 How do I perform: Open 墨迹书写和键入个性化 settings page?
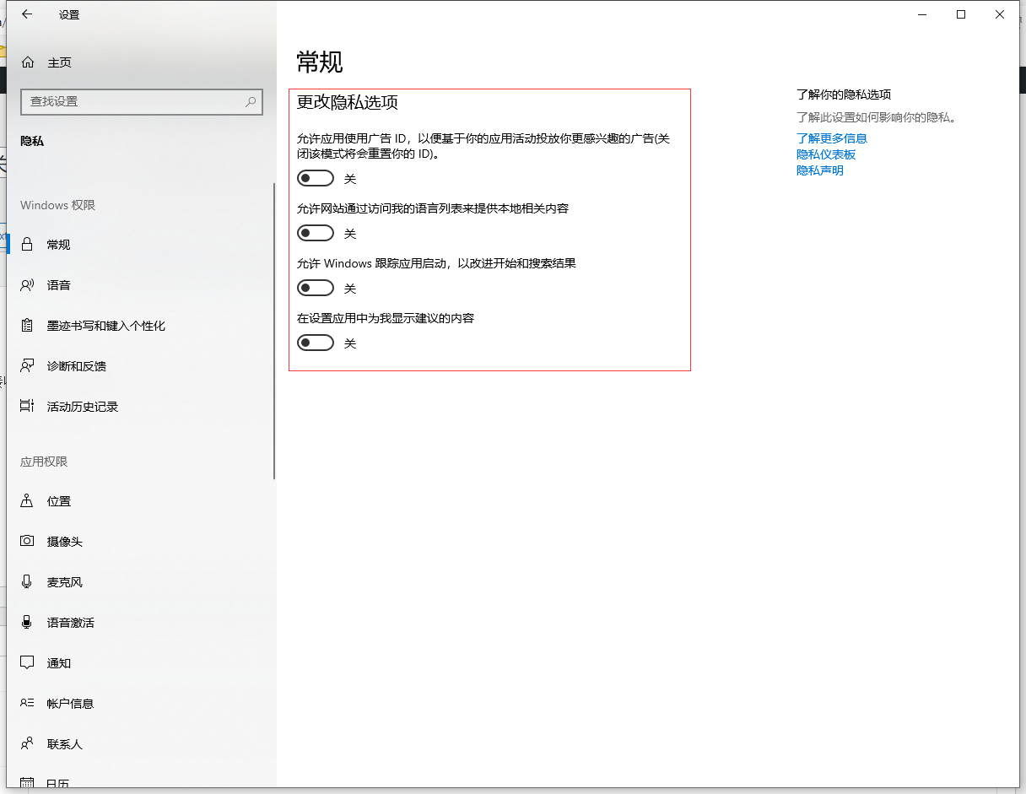105,326
